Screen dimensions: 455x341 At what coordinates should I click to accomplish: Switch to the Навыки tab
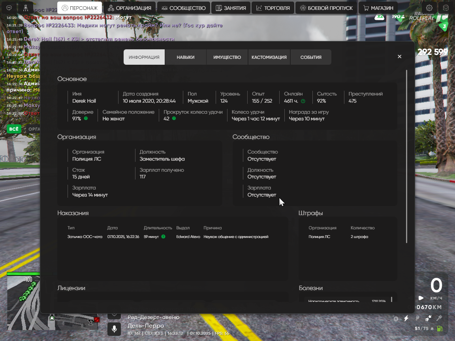pyautogui.click(x=185, y=57)
